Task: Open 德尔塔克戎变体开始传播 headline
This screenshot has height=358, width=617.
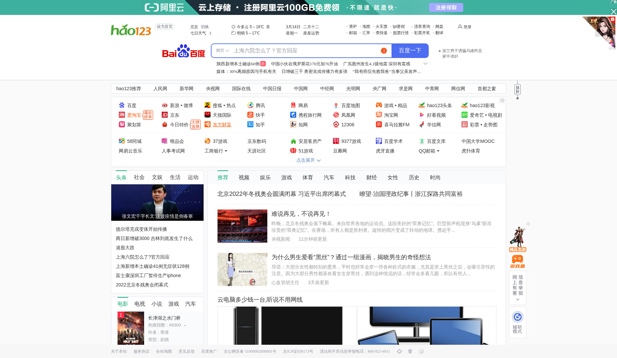Action: 141,229
